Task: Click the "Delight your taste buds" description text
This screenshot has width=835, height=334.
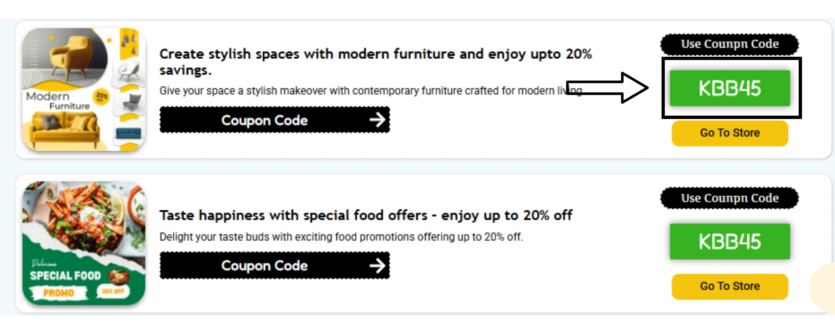Action: click(x=341, y=237)
